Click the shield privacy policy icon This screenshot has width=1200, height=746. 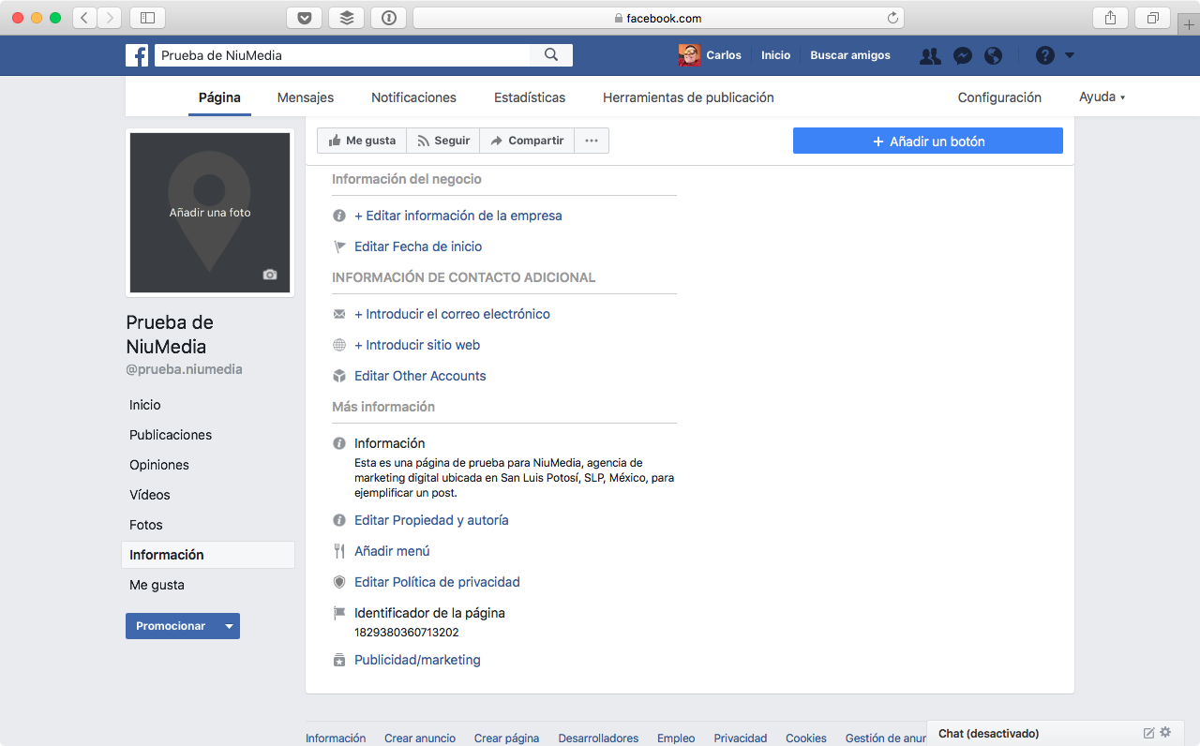(339, 582)
